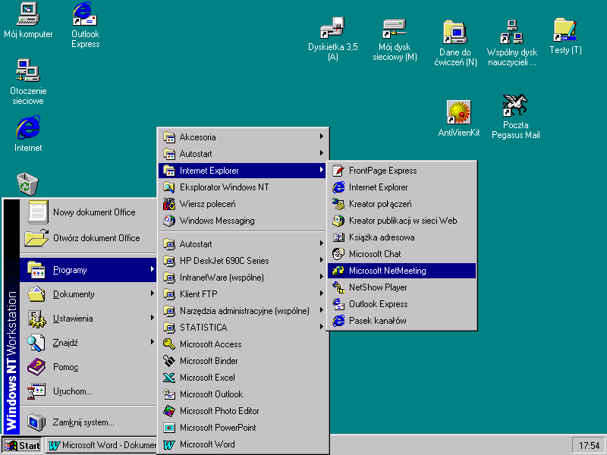
Task: Open Znajdź in Start menu
Action: point(88,343)
